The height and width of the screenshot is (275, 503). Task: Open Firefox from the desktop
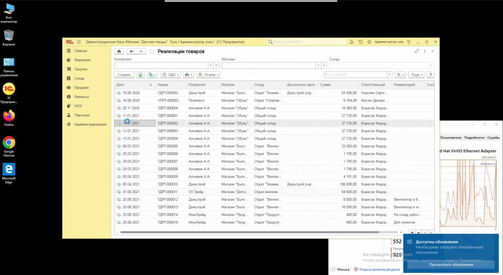click(x=9, y=117)
